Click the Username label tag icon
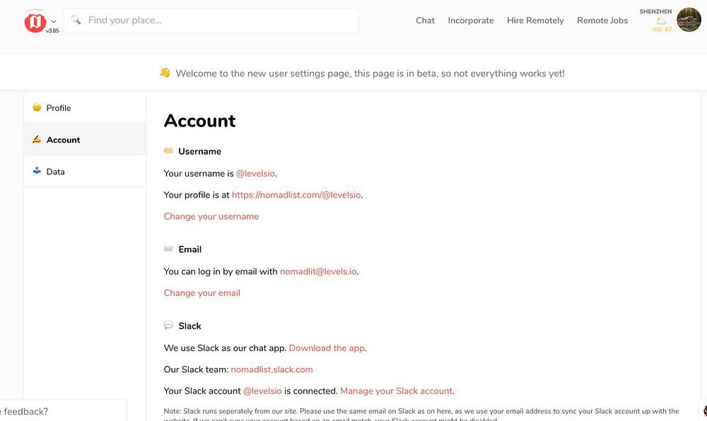The height and width of the screenshot is (421, 707). click(169, 151)
